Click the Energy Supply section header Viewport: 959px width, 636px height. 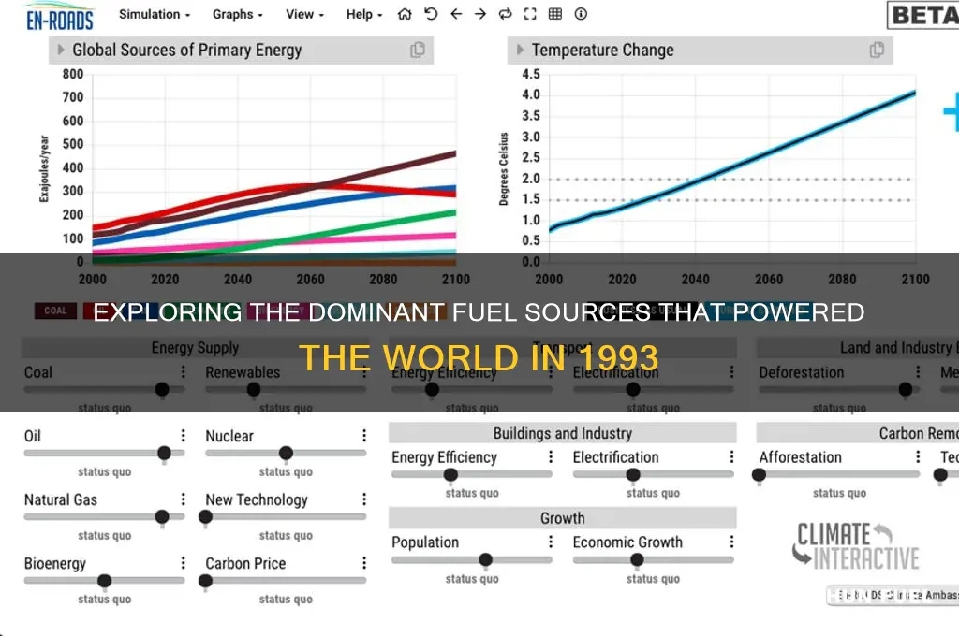tap(195, 348)
